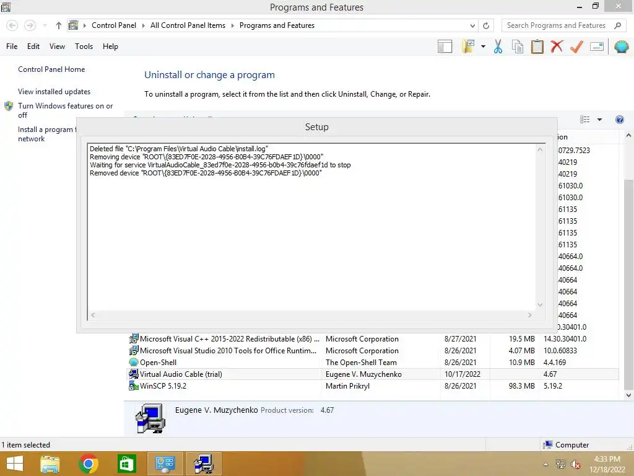Open the view options dropdown arrow
This screenshot has height=476, width=634.
pos(599,120)
